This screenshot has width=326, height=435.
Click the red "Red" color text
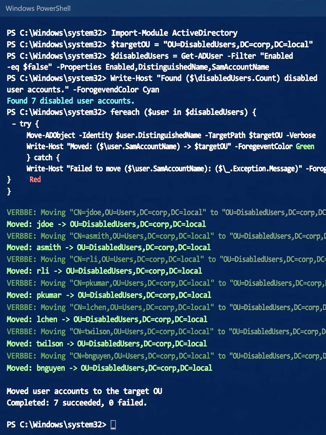click(35, 179)
